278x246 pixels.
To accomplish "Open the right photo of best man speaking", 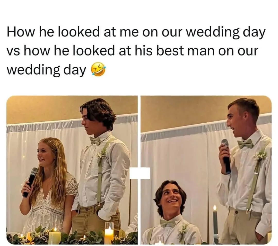I will click(206, 170).
